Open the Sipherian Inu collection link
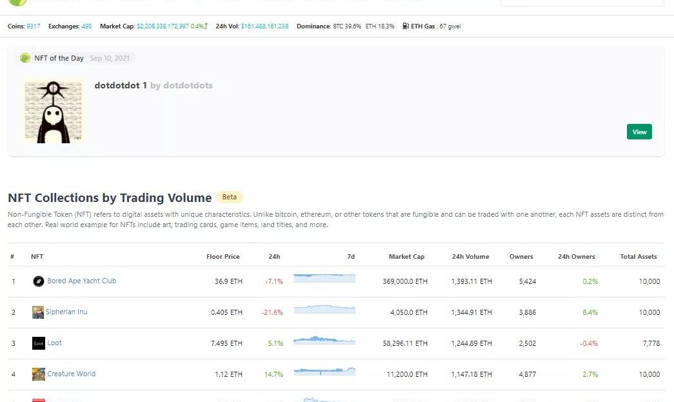Screen dimensions: 674x402 pyautogui.click(x=66, y=312)
